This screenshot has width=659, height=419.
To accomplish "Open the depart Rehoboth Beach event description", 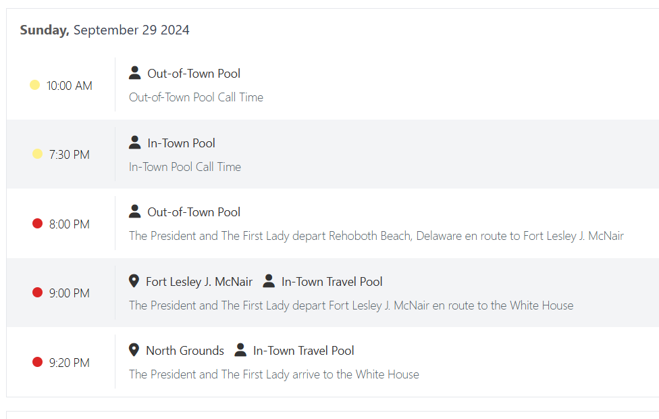I will 376,236.
